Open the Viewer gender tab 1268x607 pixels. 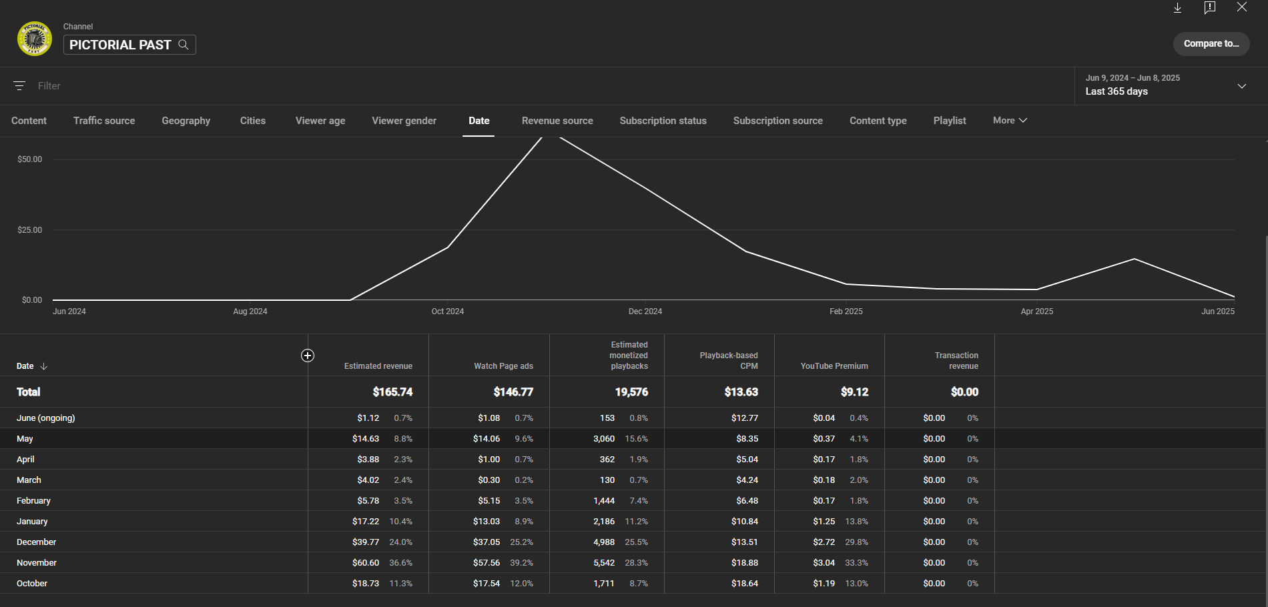[404, 121]
